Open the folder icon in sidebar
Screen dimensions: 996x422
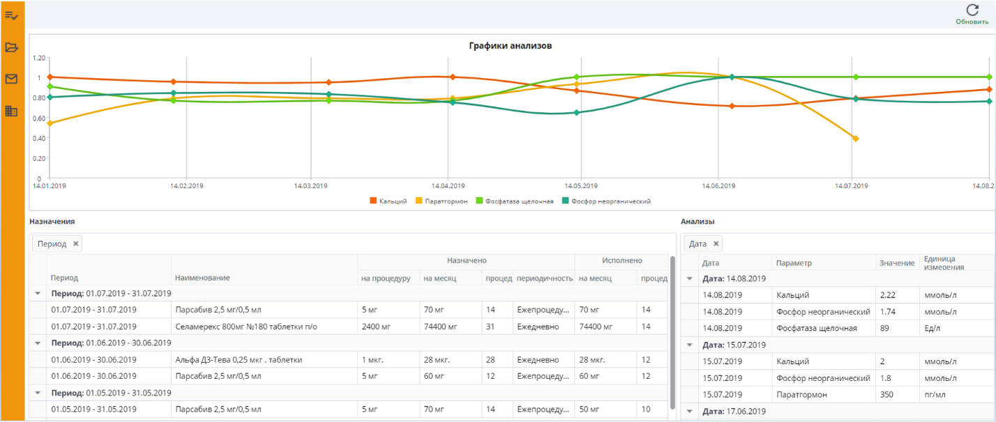point(11,47)
